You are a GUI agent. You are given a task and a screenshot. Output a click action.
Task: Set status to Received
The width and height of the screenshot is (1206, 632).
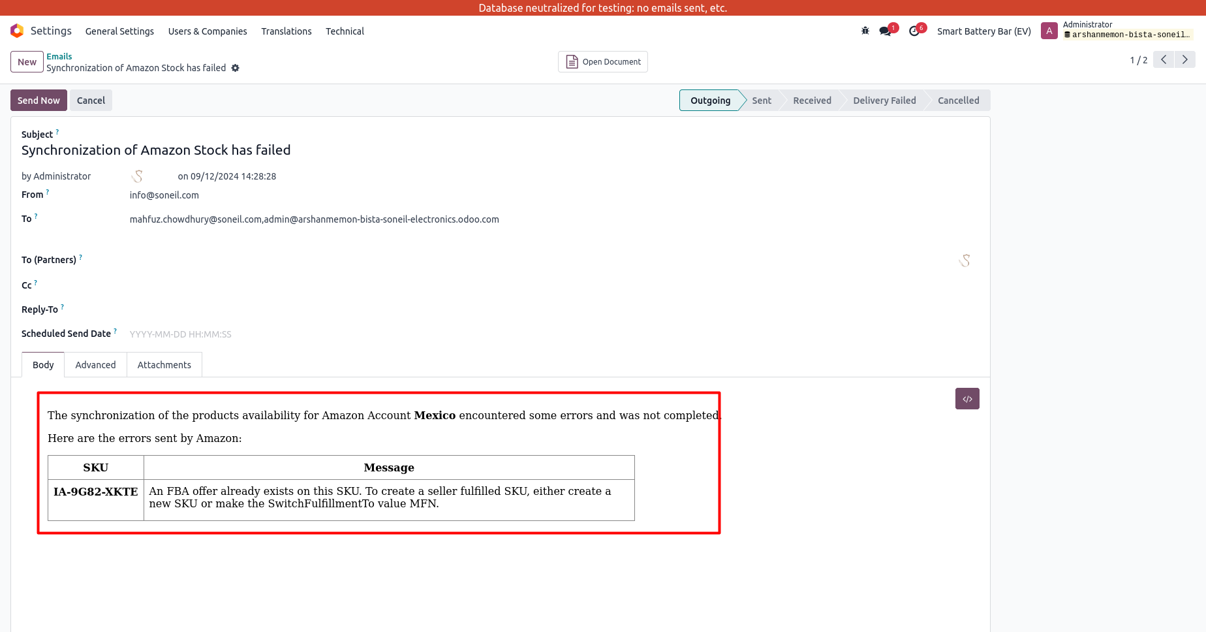point(812,101)
